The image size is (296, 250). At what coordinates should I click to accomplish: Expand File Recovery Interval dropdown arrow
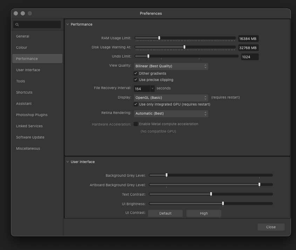click(152, 89)
